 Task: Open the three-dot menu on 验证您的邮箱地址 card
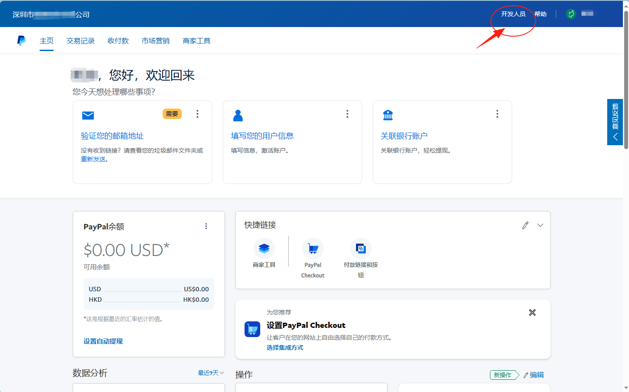pos(197,114)
